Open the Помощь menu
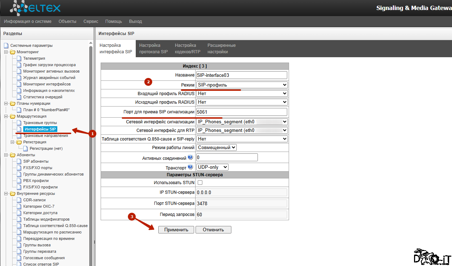The height and width of the screenshot is (266, 452). coord(114,21)
